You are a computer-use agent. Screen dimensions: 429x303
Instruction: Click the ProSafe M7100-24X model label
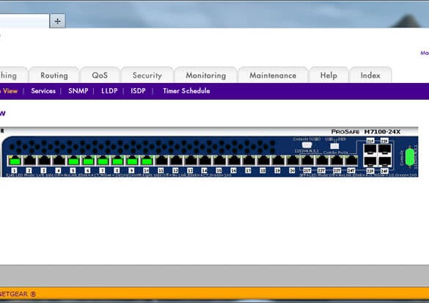pyautogui.click(x=366, y=131)
